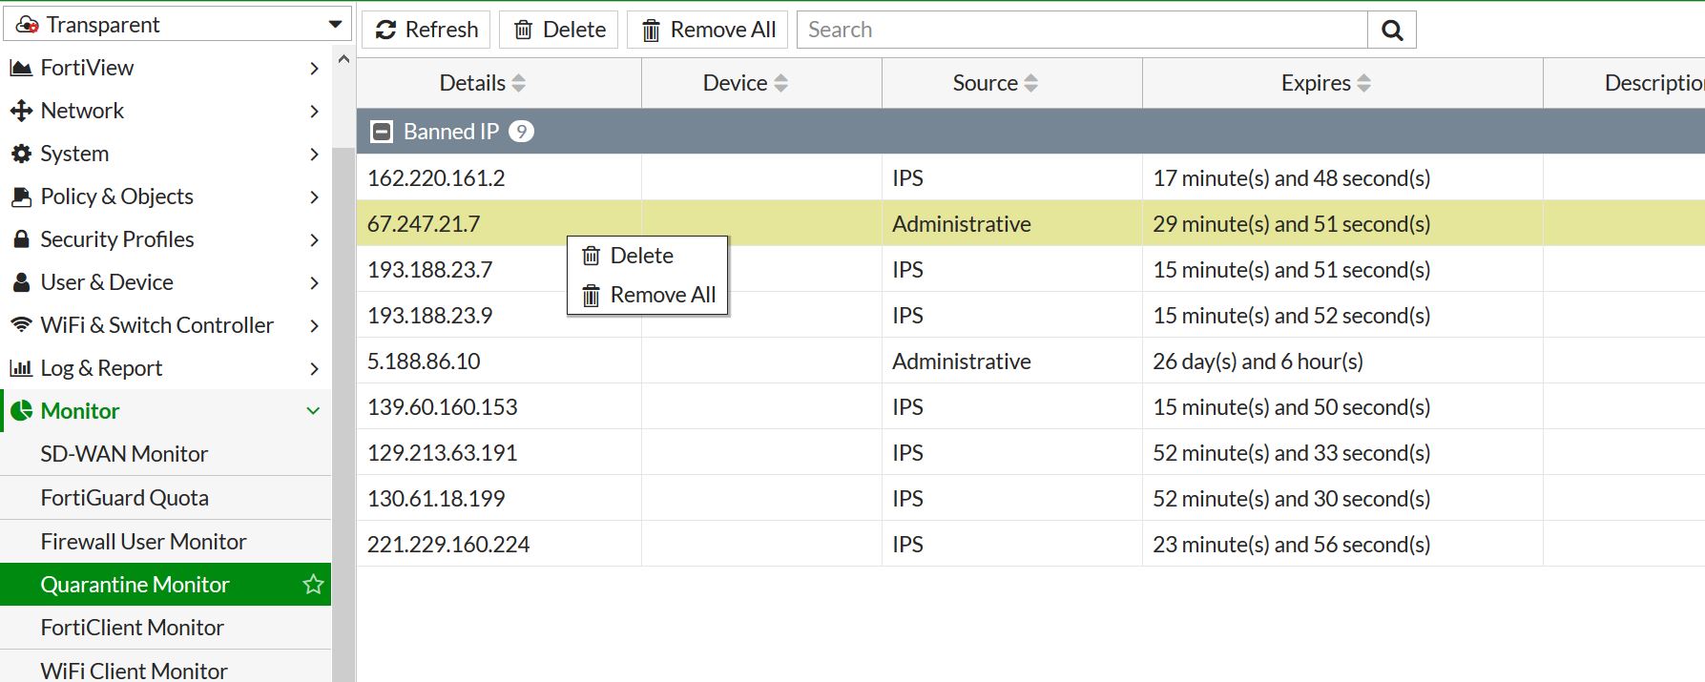Sort by Device column arrows
The width and height of the screenshot is (1705, 682).
click(780, 83)
